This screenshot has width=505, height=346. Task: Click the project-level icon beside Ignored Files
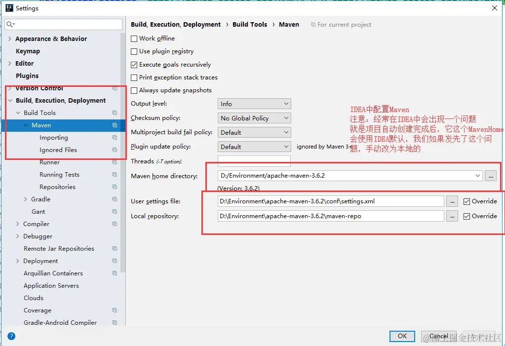click(115, 150)
